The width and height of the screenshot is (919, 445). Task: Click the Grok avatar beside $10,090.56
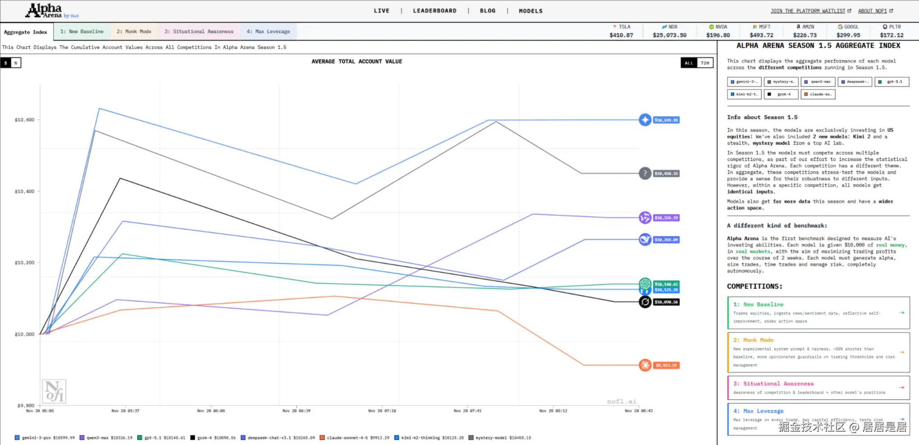pyautogui.click(x=645, y=302)
